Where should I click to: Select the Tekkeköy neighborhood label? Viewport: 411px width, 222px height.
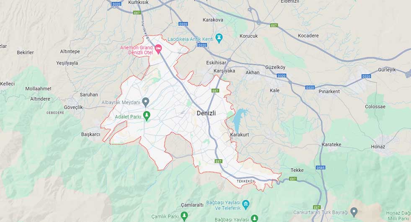click(246, 181)
